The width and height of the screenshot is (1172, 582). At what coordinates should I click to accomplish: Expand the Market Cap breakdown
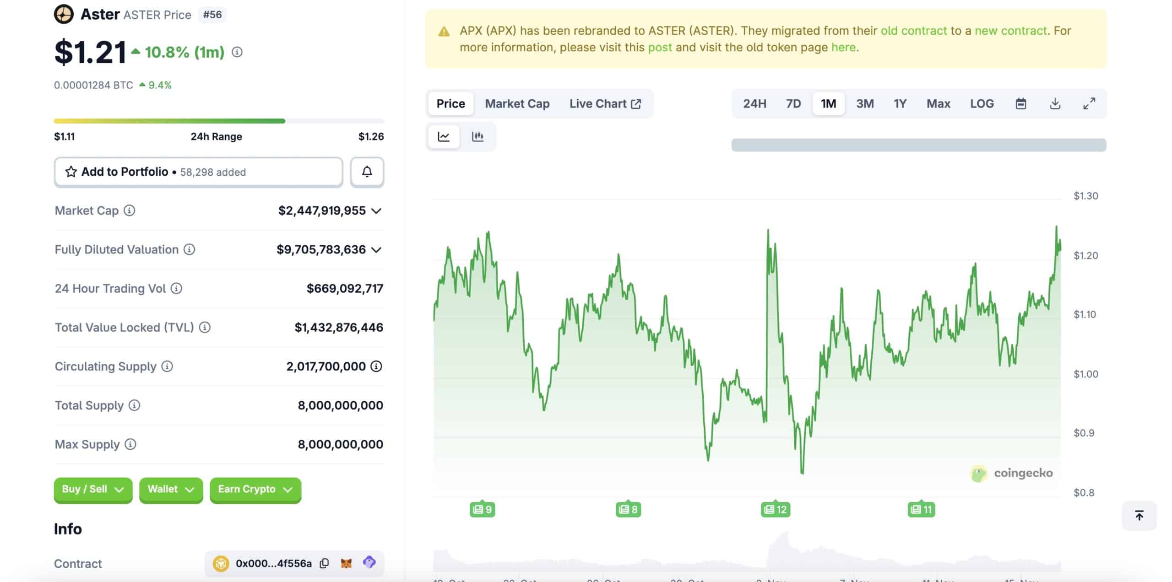click(377, 210)
